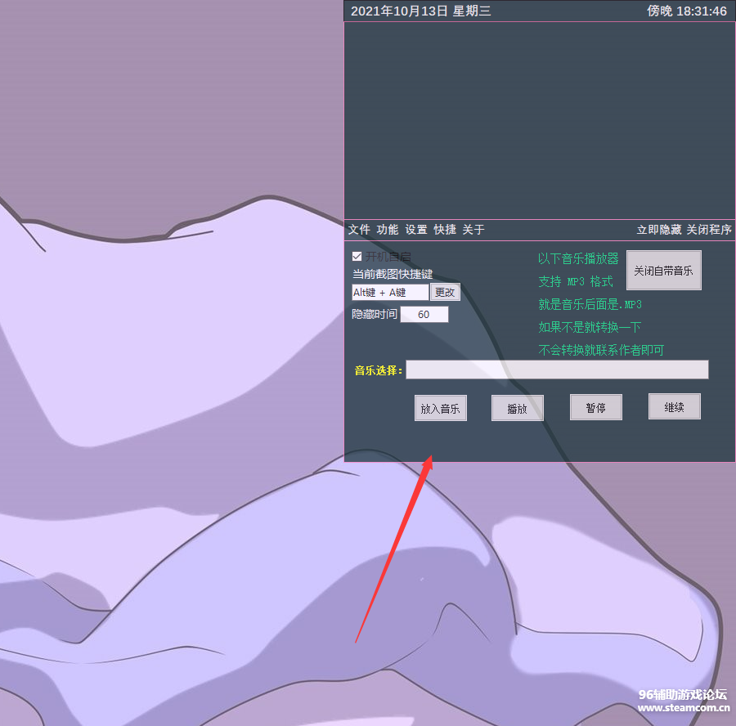736x726 pixels.
Task: Open the 文件 menu
Action: (359, 230)
